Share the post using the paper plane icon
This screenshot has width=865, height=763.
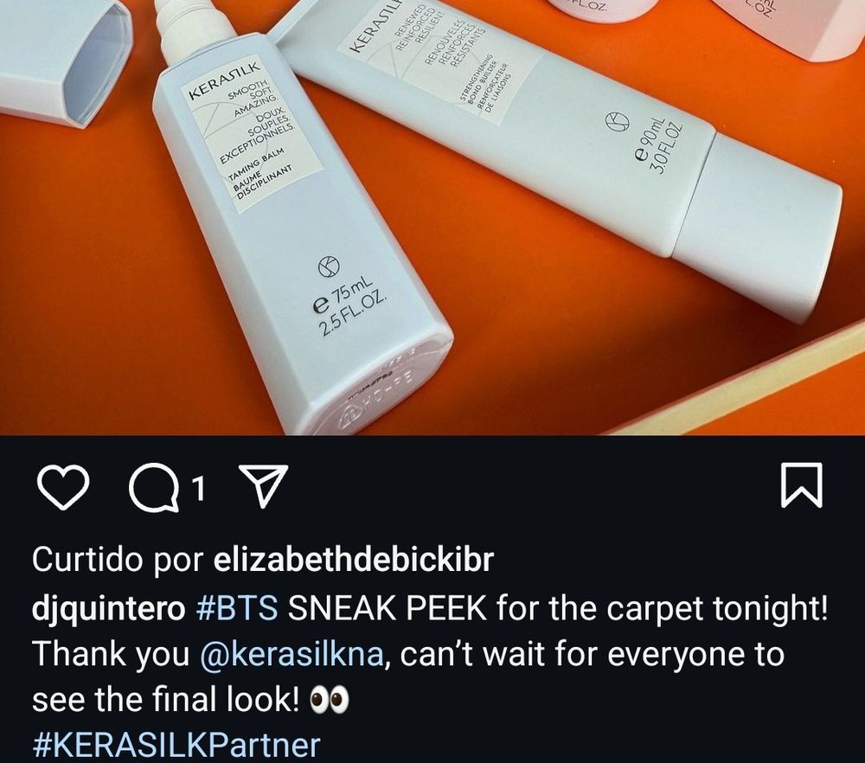tap(263, 485)
